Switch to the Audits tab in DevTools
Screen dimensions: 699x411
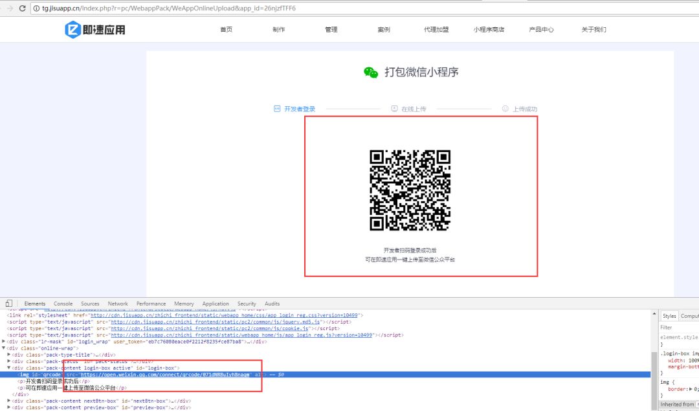pyautogui.click(x=272, y=304)
